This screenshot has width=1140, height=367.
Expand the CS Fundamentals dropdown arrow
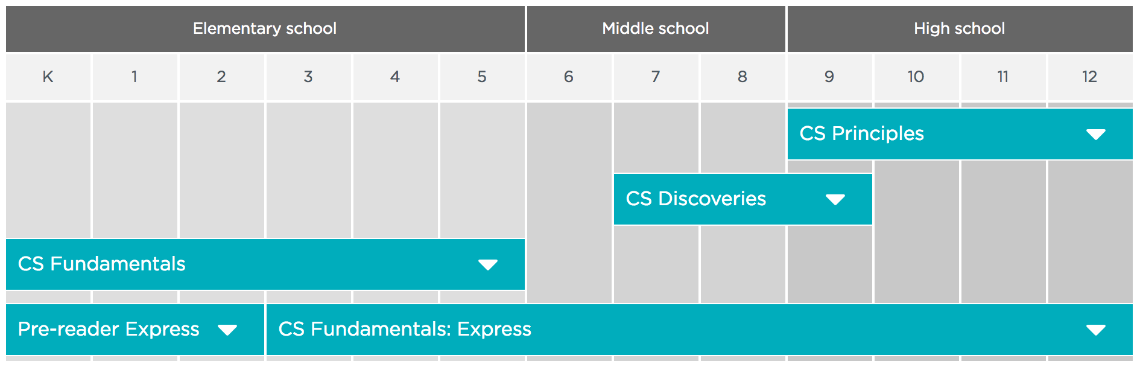coord(487,264)
